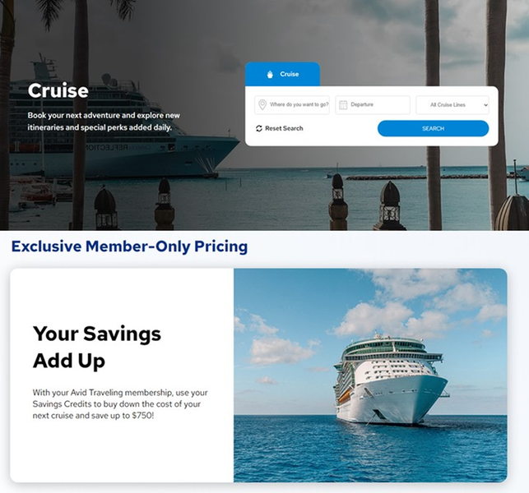Click the calendar icon beside Departure
The image size is (529, 493).
[343, 105]
